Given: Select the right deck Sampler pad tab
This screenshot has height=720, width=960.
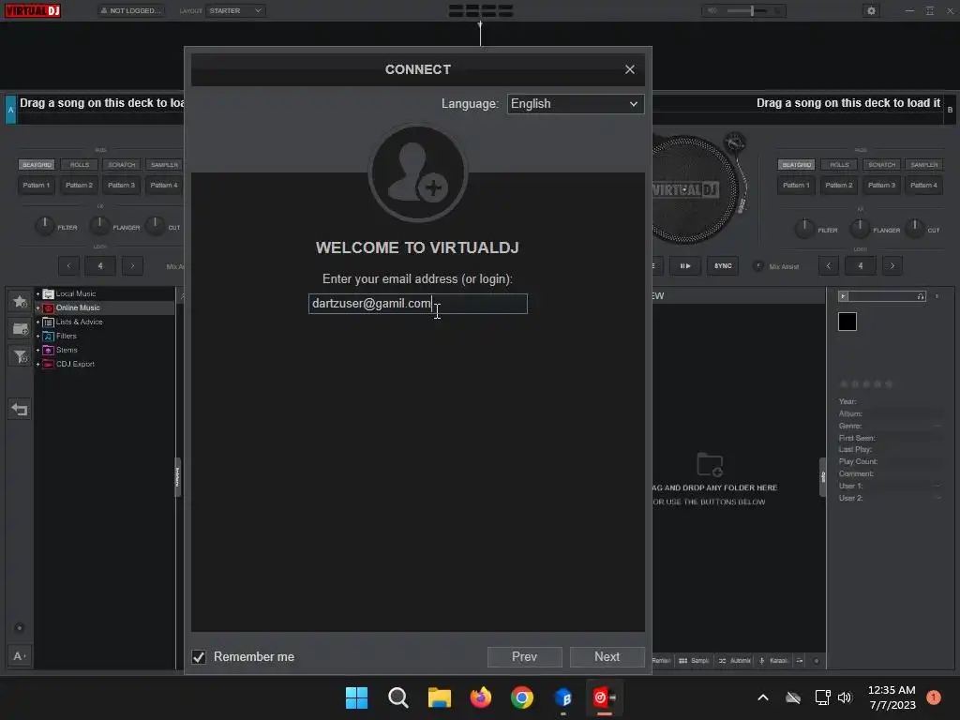Looking at the screenshot, I should click(x=923, y=165).
